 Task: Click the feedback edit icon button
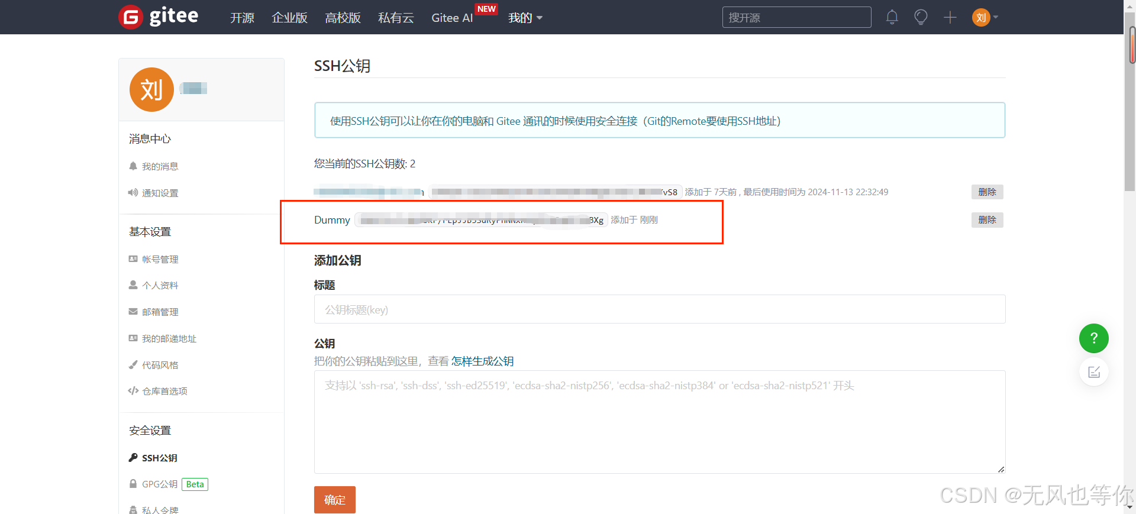1094,372
